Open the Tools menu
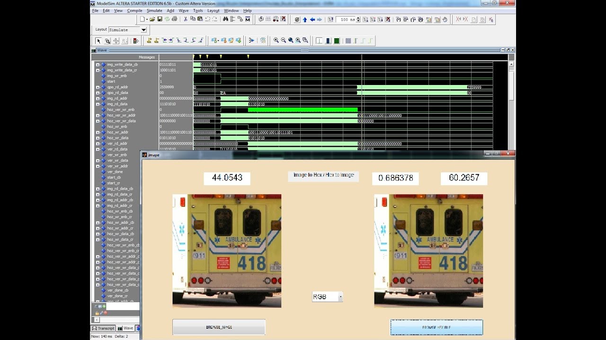Image resolution: width=606 pixels, height=340 pixels. [x=198, y=10]
